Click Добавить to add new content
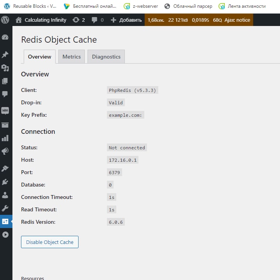This screenshot has height=280, width=280. (126, 20)
